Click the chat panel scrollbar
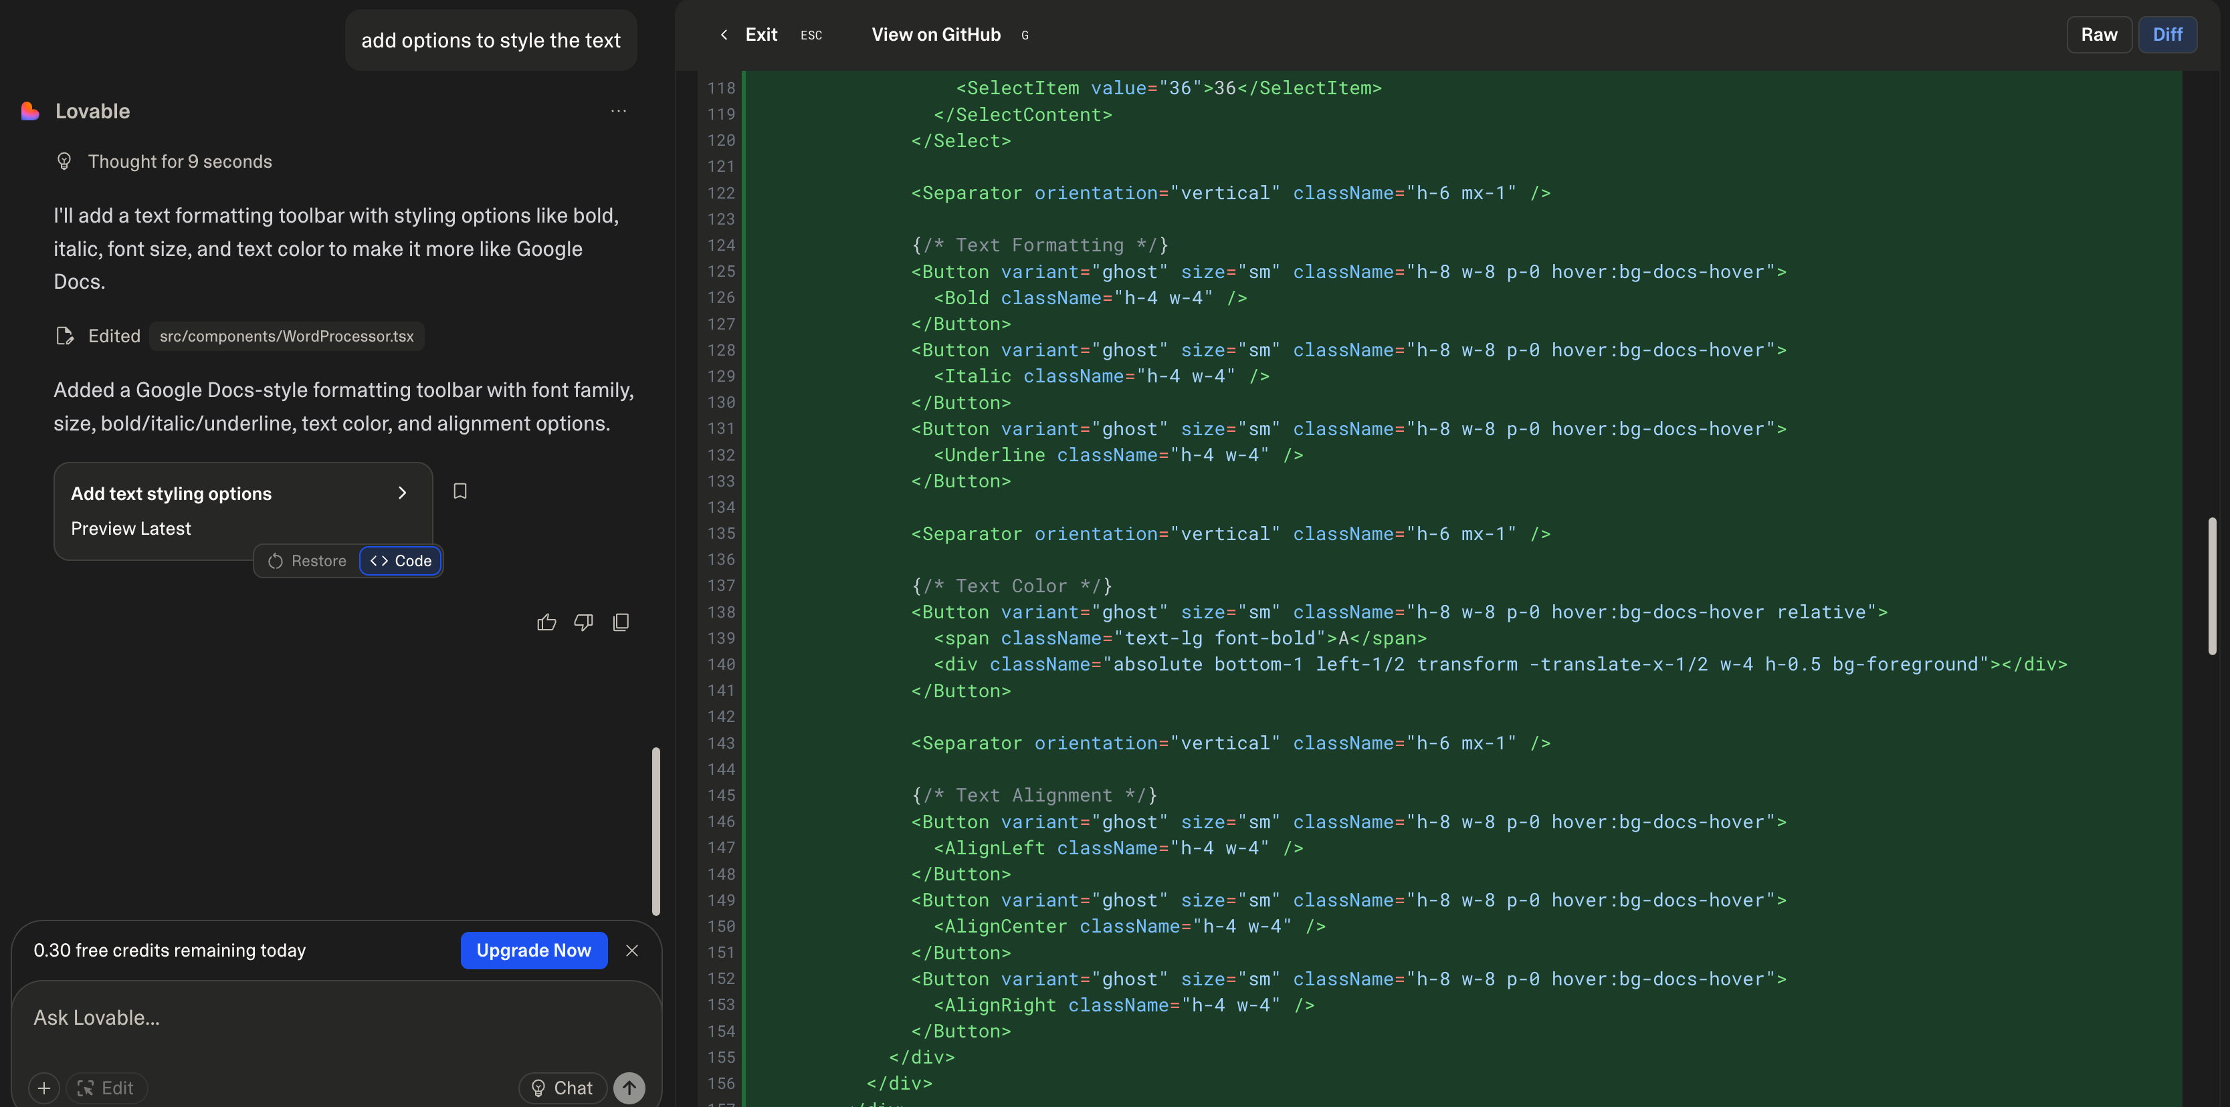This screenshot has width=2230, height=1107. tap(656, 830)
